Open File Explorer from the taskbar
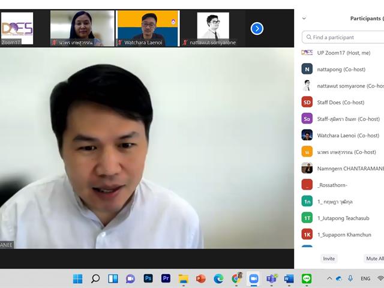The image size is (384, 288). tap(183, 278)
